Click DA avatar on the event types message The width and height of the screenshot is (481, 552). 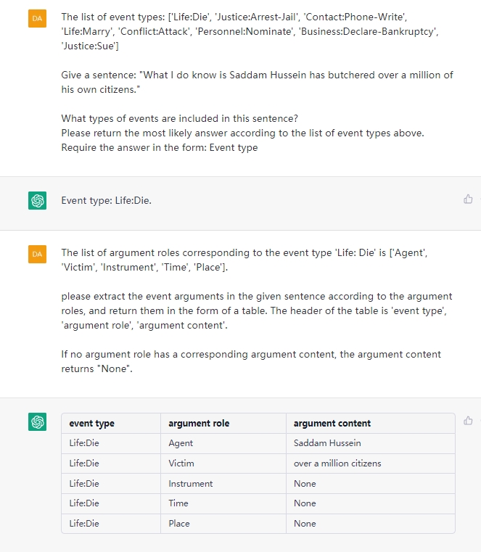click(37, 18)
